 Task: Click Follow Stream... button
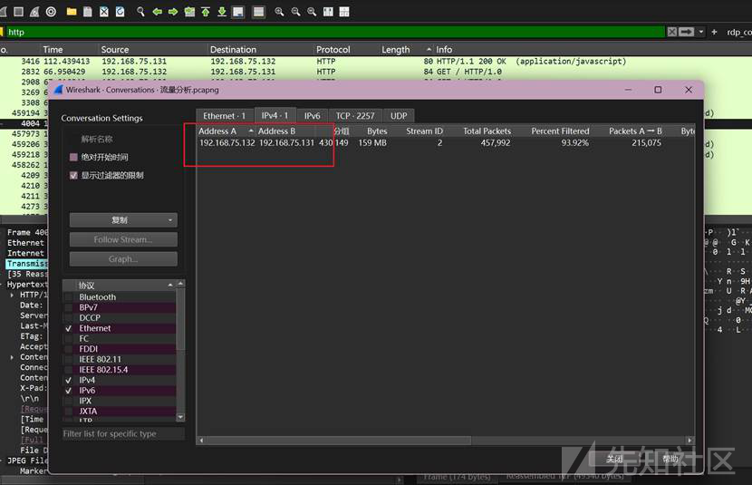click(123, 239)
